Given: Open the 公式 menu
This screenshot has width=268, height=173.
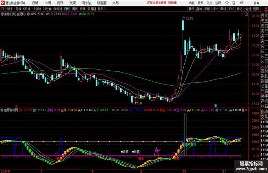Looking at the screenshot, I should point(209,3).
